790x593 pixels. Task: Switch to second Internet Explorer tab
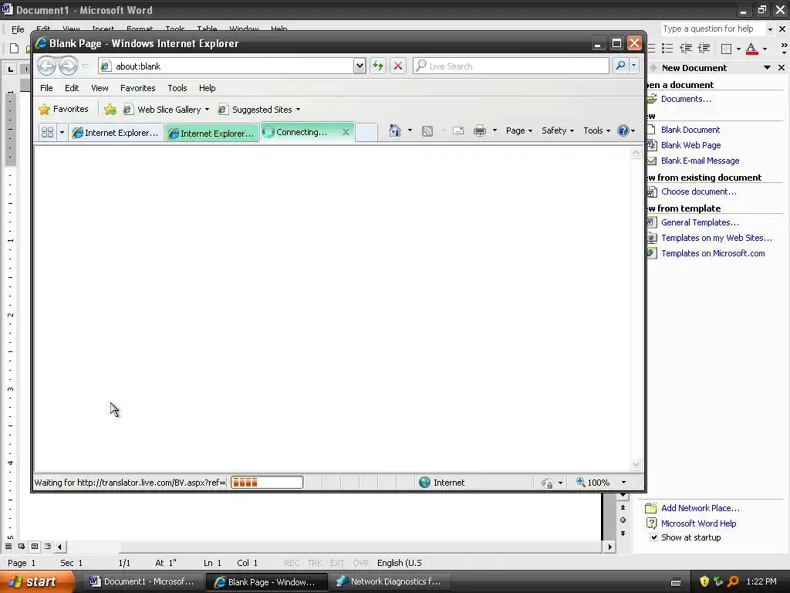211,133
